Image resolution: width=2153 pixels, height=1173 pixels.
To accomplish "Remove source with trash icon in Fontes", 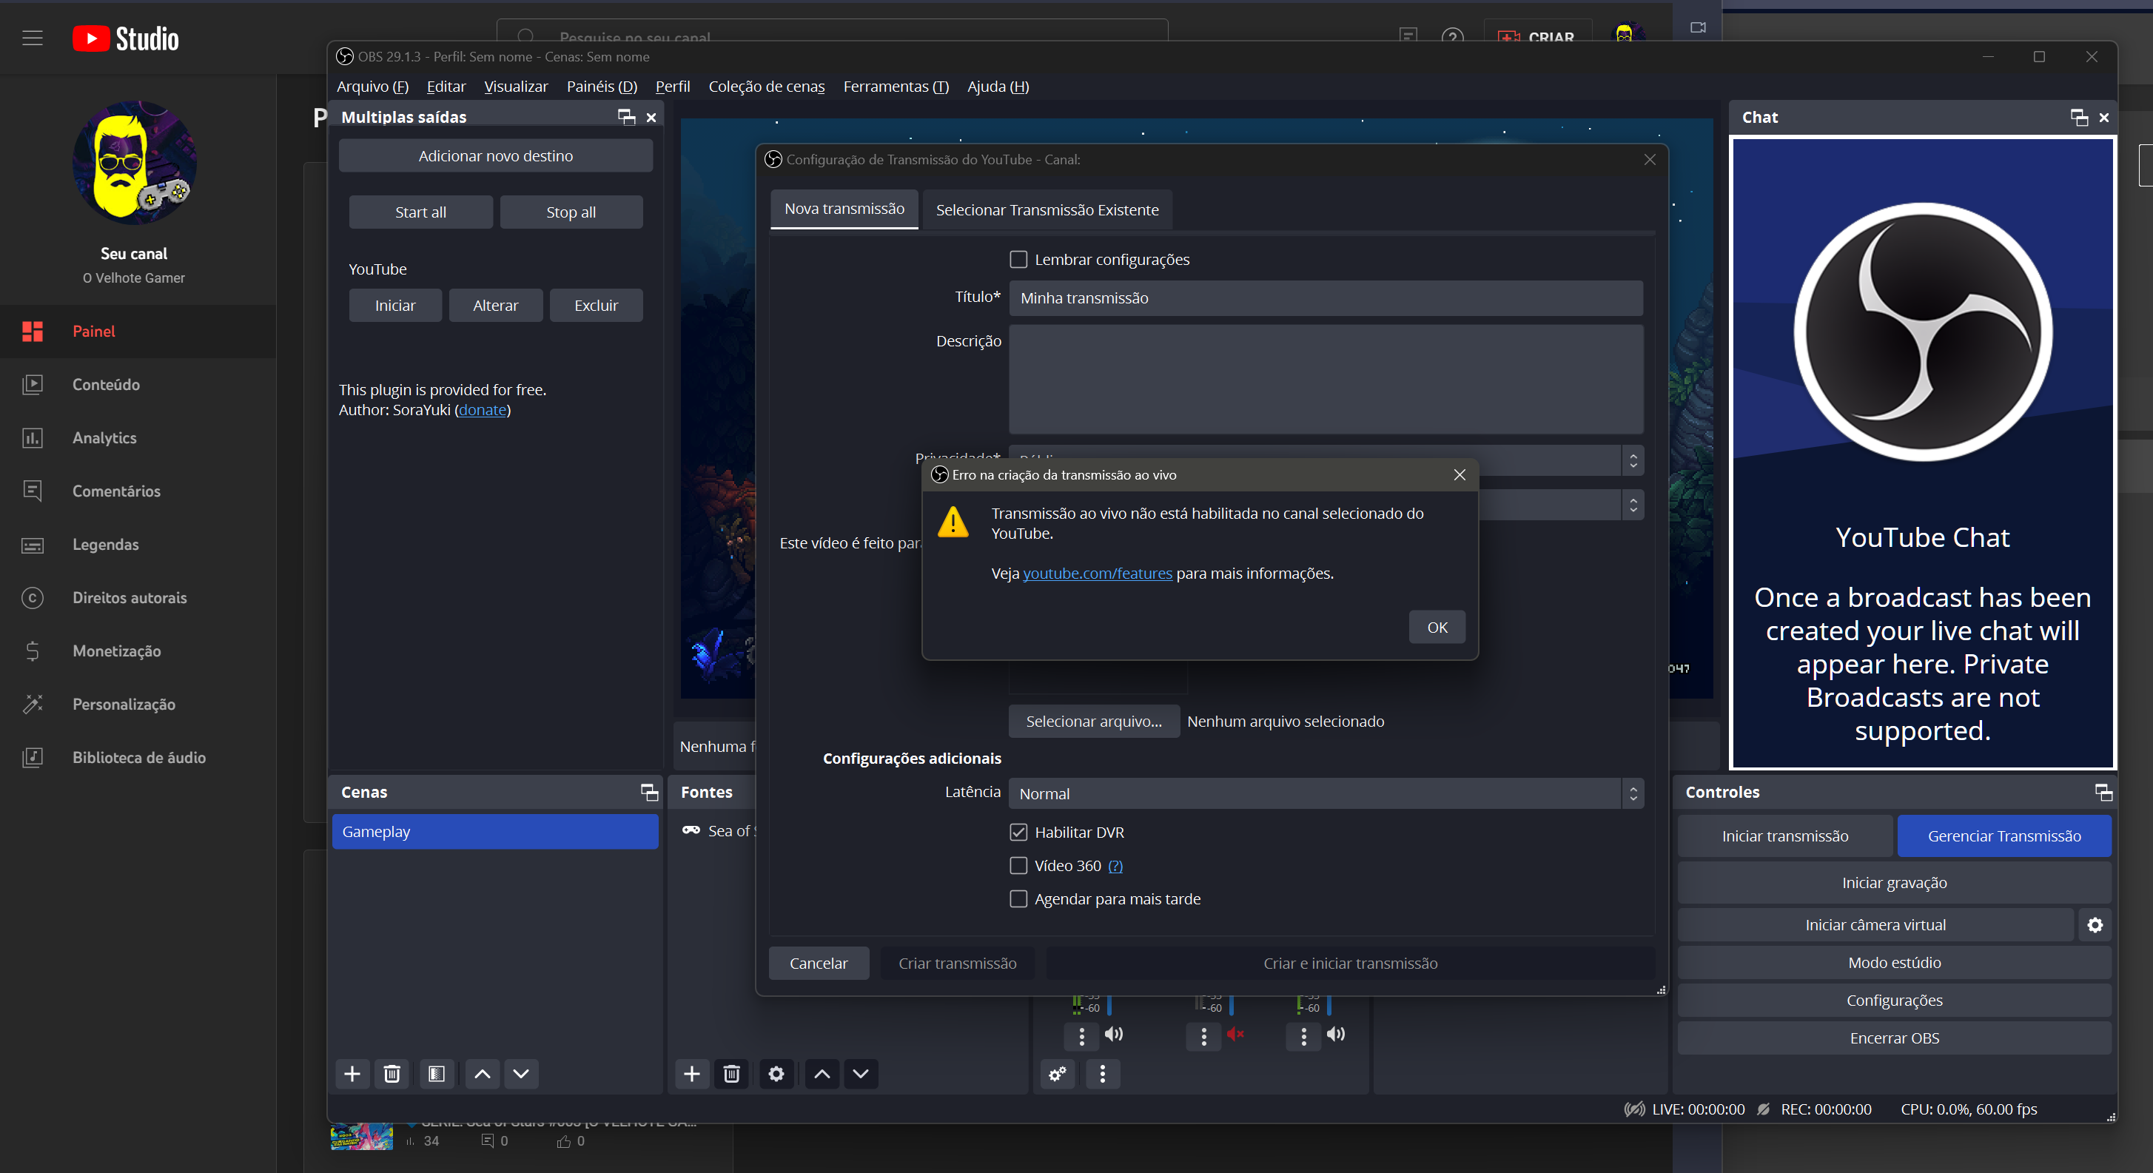I will pos(731,1074).
